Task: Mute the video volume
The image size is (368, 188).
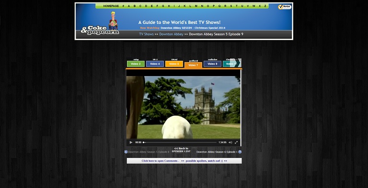Action: tap(230, 142)
